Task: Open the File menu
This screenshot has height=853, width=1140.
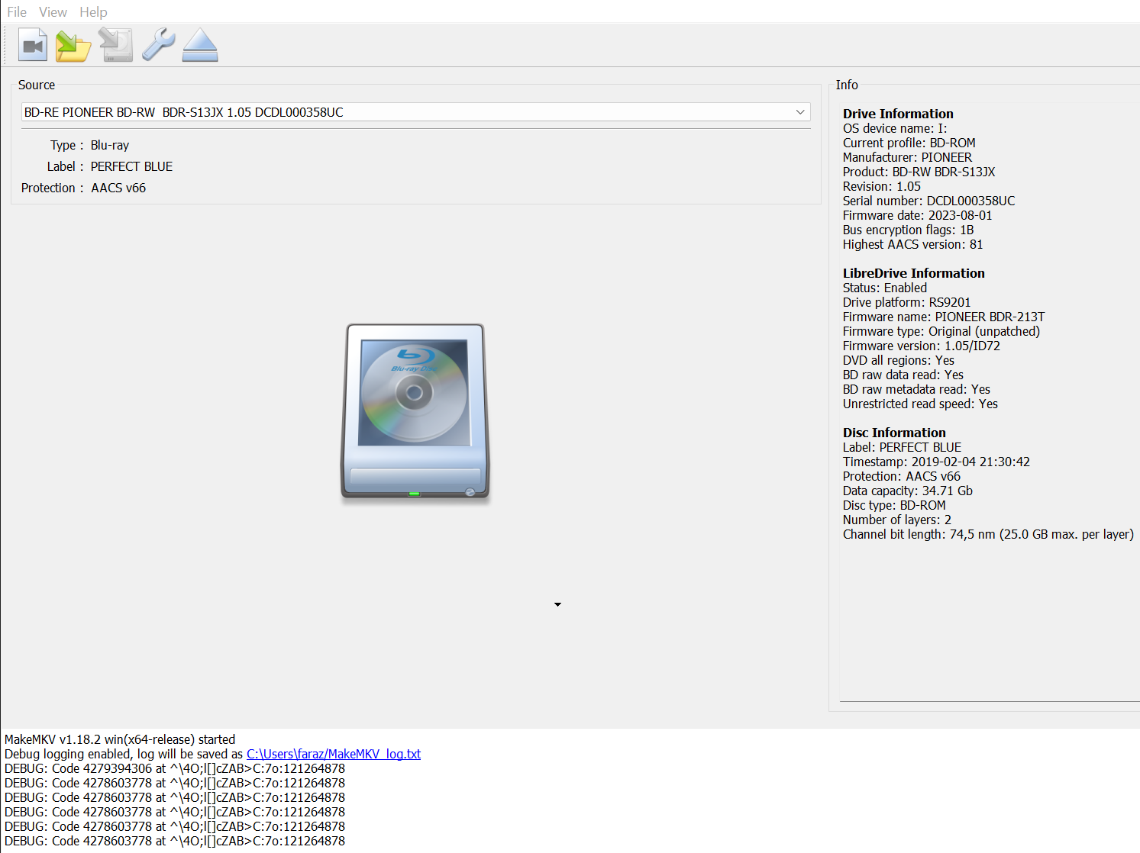Action: (x=16, y=11)
